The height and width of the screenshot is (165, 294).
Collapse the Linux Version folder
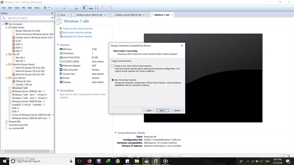click(x=7, y=78)
